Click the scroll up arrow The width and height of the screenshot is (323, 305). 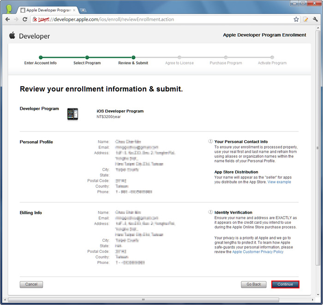317,27
